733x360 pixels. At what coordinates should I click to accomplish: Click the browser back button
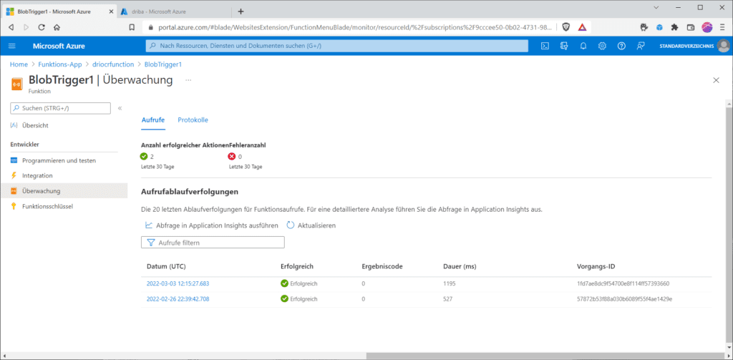(11, 27)
